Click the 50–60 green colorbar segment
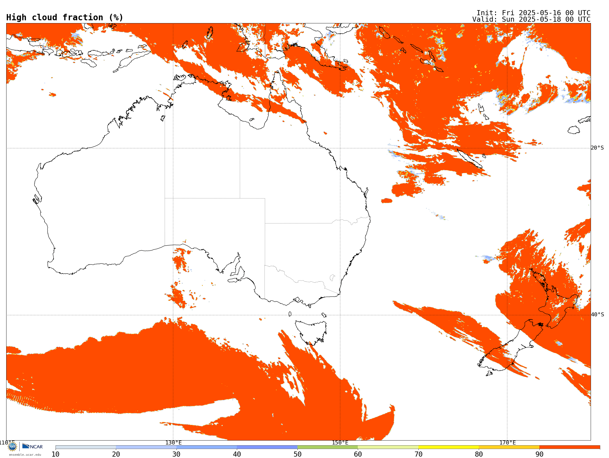The height and width of the screenshot is (458, 609). (328, 447)
